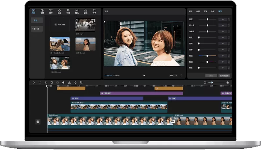Click the 导入素材 import button
Image resolution: width=261 pixels, height=153 pixels.
coord(60,24)
